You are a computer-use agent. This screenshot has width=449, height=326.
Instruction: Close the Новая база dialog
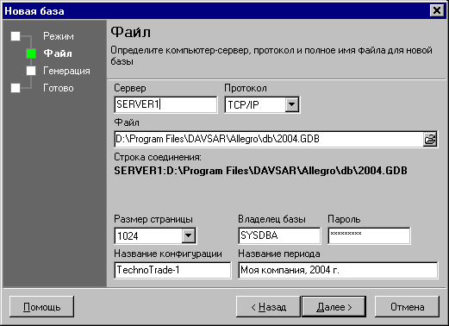(437, 10)
